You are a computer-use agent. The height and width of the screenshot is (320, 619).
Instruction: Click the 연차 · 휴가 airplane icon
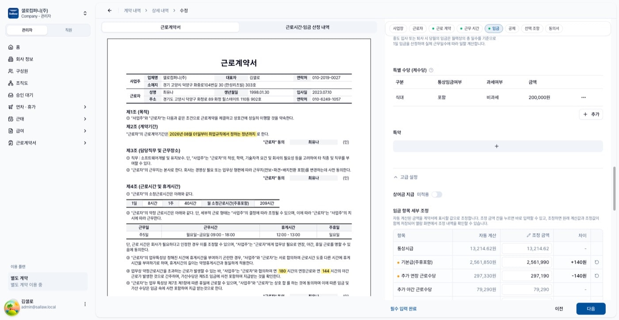[11, 107]
